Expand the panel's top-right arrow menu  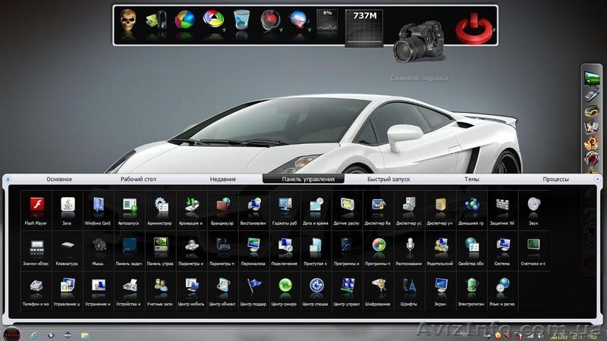598,180
